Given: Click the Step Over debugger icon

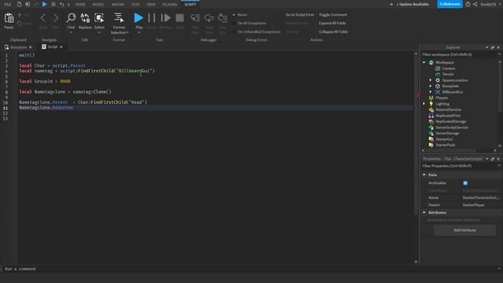Looking at the screenshot, I should (x=209, y=18).
